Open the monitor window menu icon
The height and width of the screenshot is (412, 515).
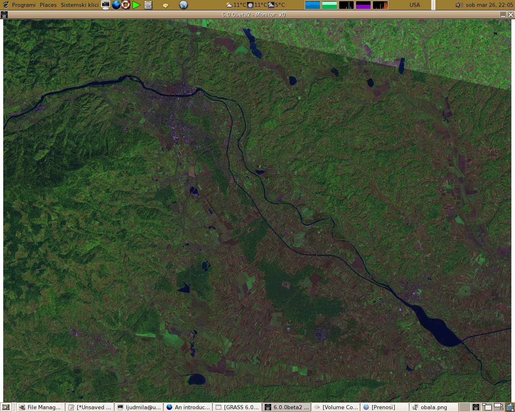pyautogui.click(x=4, y=14)
